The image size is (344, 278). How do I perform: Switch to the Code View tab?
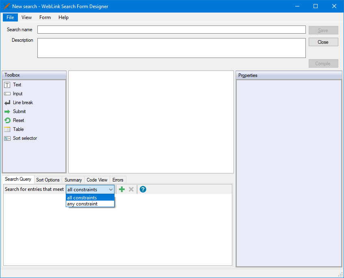[97, 180]
